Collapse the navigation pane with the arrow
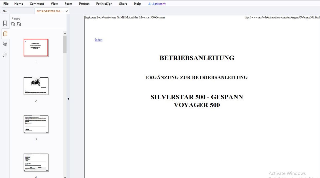320x178 pixels. [68, 99]
